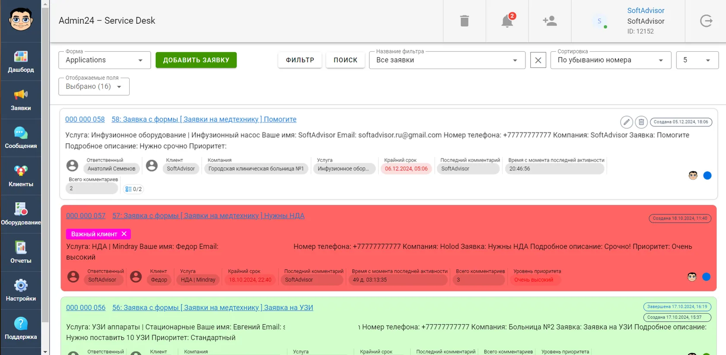Click blue status circle on ticket 58

(707, 176)
